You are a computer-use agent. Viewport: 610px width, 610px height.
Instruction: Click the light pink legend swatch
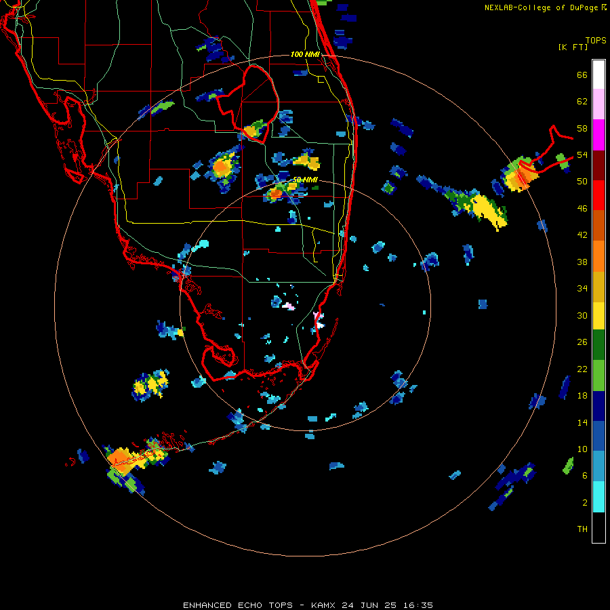[598, 104]
